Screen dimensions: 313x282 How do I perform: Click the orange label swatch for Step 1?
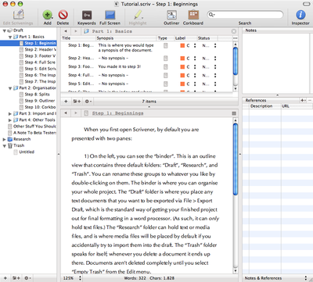click(182, 45)
